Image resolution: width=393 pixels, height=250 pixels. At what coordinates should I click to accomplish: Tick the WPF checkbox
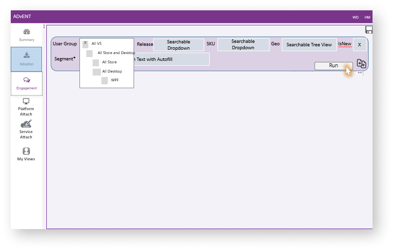coord(105,80)
